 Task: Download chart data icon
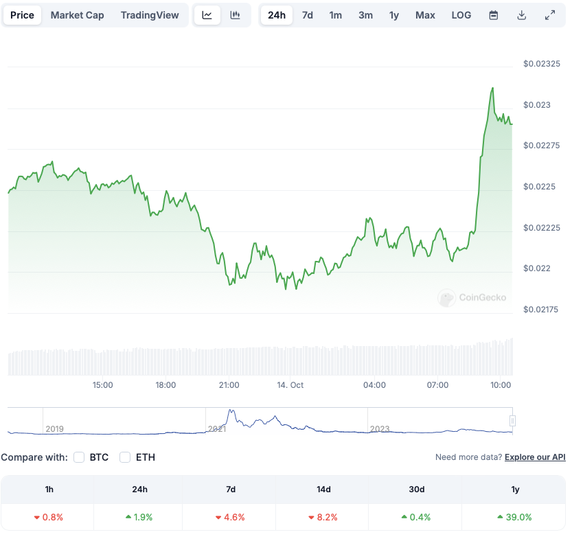522,15
